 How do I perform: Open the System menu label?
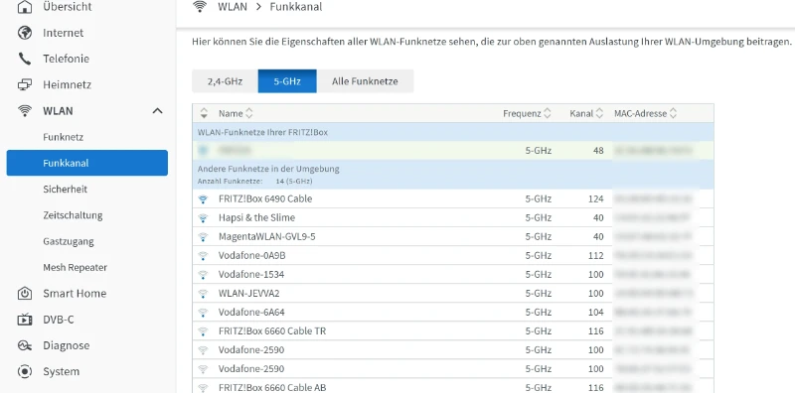pos(61,371)
